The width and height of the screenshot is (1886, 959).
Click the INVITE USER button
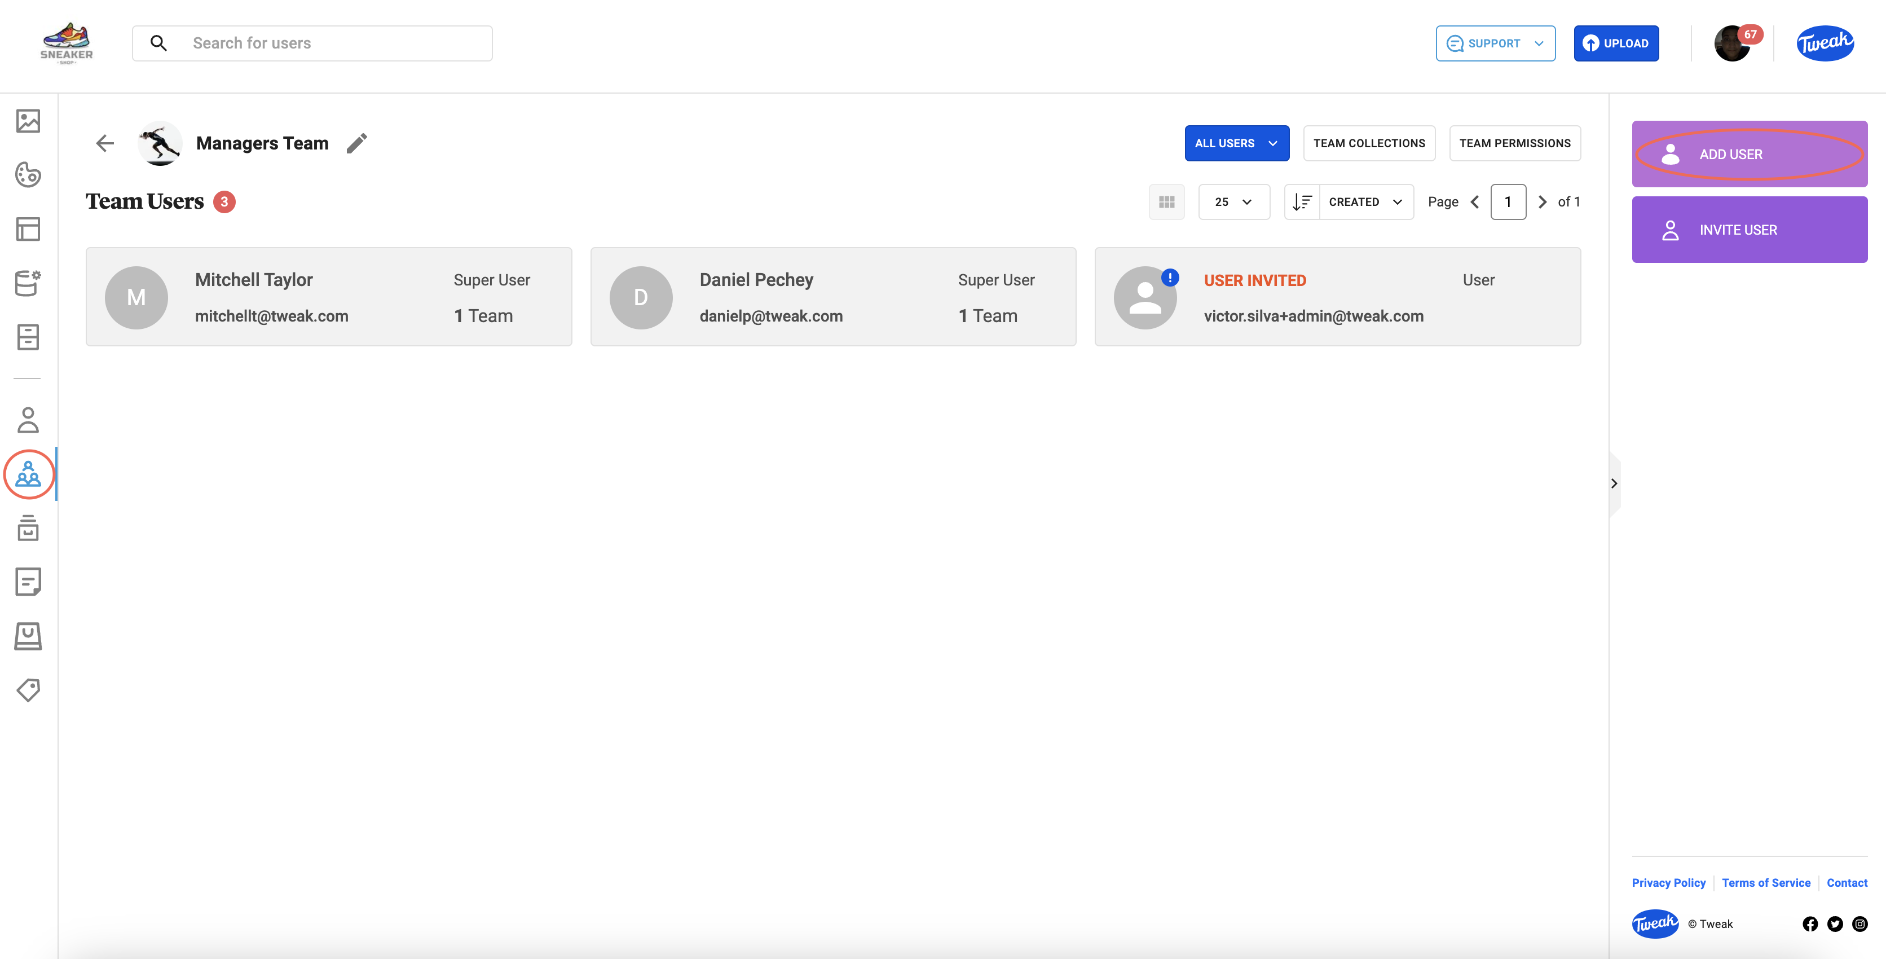tap(1748, 230)
